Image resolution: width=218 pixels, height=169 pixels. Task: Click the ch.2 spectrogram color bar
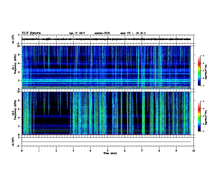(199, 116)
